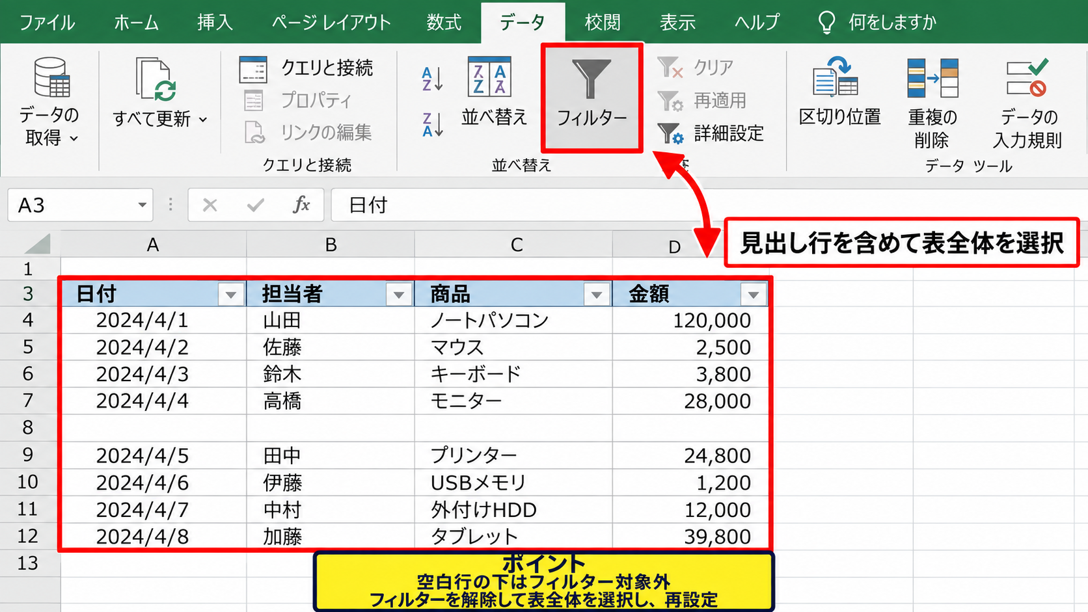The height and width of the screenshot is (612, 1088).
Task: Select cell containing 外付けHDD
Action: click(x=514, y=509)
